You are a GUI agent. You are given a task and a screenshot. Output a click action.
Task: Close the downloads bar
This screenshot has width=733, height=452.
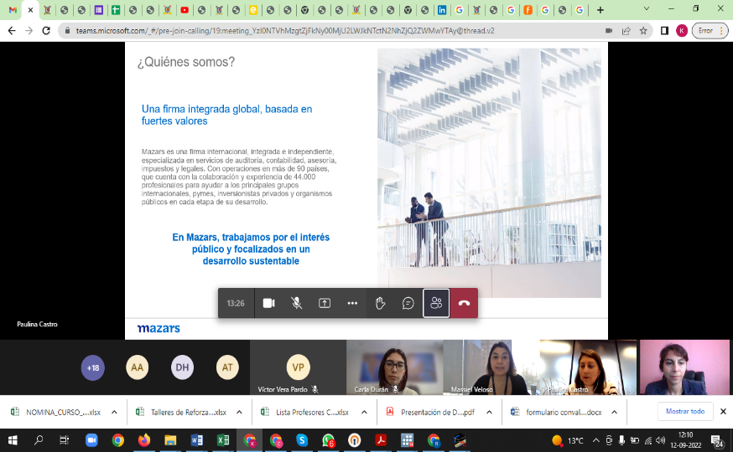[723, 412]
